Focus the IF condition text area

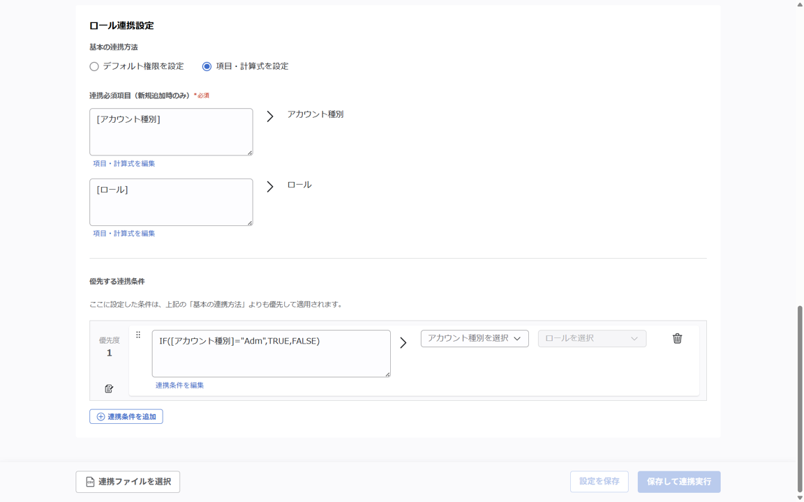pos(271,353)
